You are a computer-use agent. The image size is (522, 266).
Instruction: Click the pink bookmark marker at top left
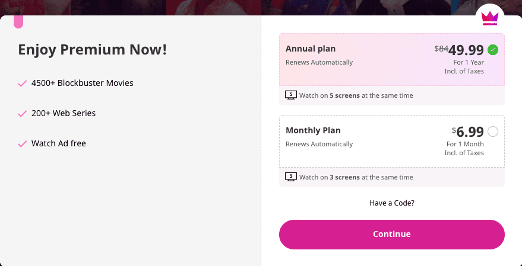tap(18, 21)
